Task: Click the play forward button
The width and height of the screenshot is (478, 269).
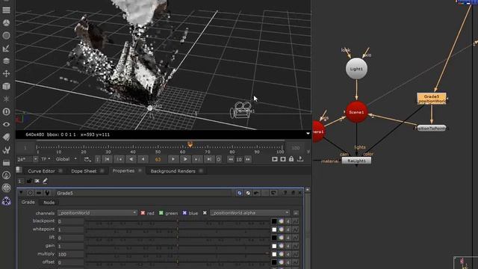Action: (185, 159)
